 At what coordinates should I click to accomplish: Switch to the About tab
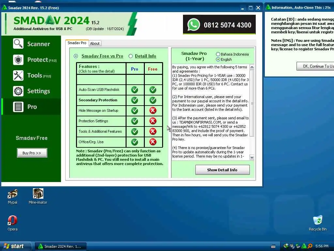(x=95, y=43)
